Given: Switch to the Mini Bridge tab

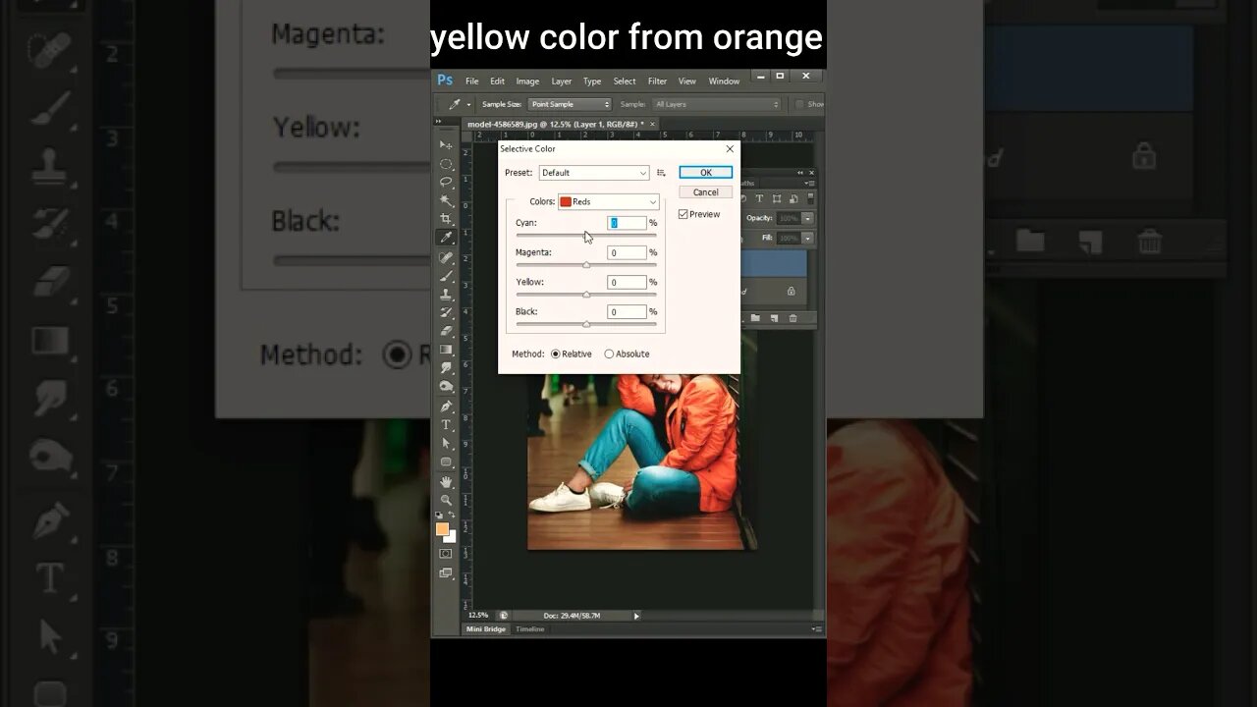Looking at the screenshot, I should coord(486,628).
